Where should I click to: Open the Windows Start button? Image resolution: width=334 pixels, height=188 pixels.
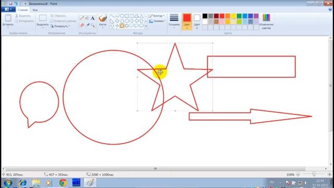(8, 183)
